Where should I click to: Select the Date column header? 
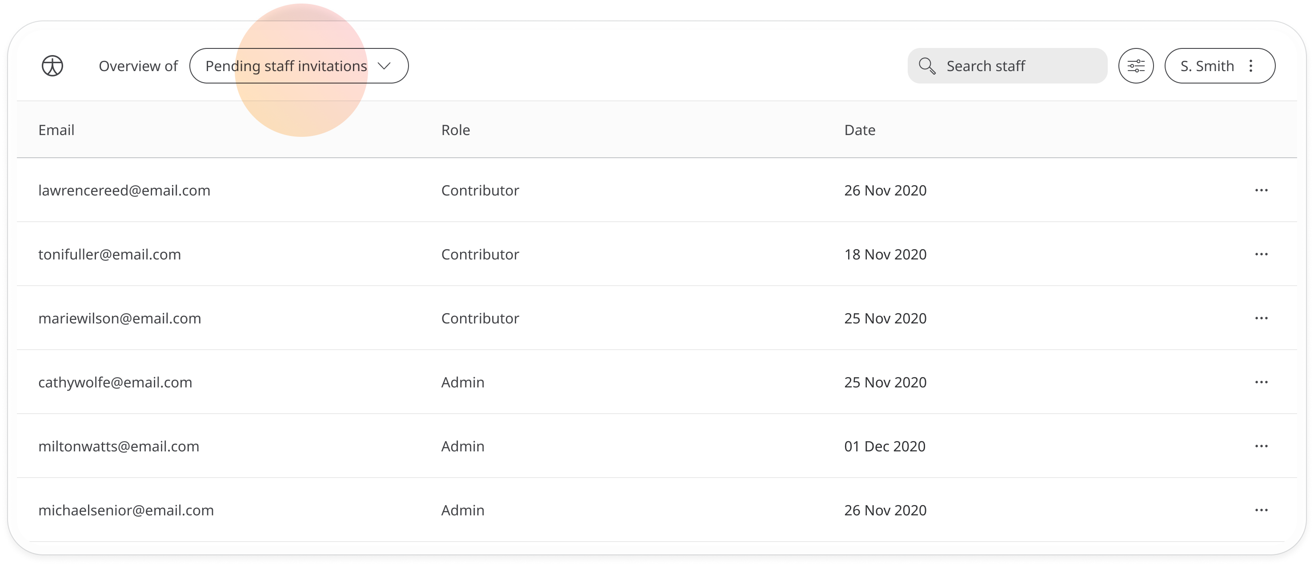860,129
